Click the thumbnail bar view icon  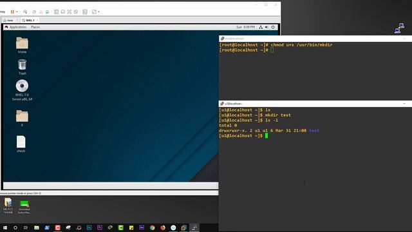point(63,12)
